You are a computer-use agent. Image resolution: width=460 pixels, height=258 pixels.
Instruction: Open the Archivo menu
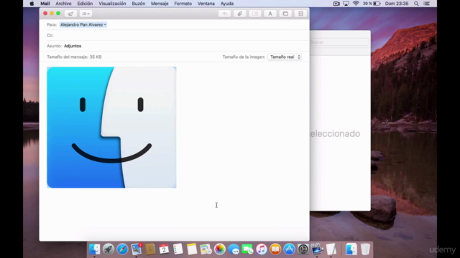(63, 4)
